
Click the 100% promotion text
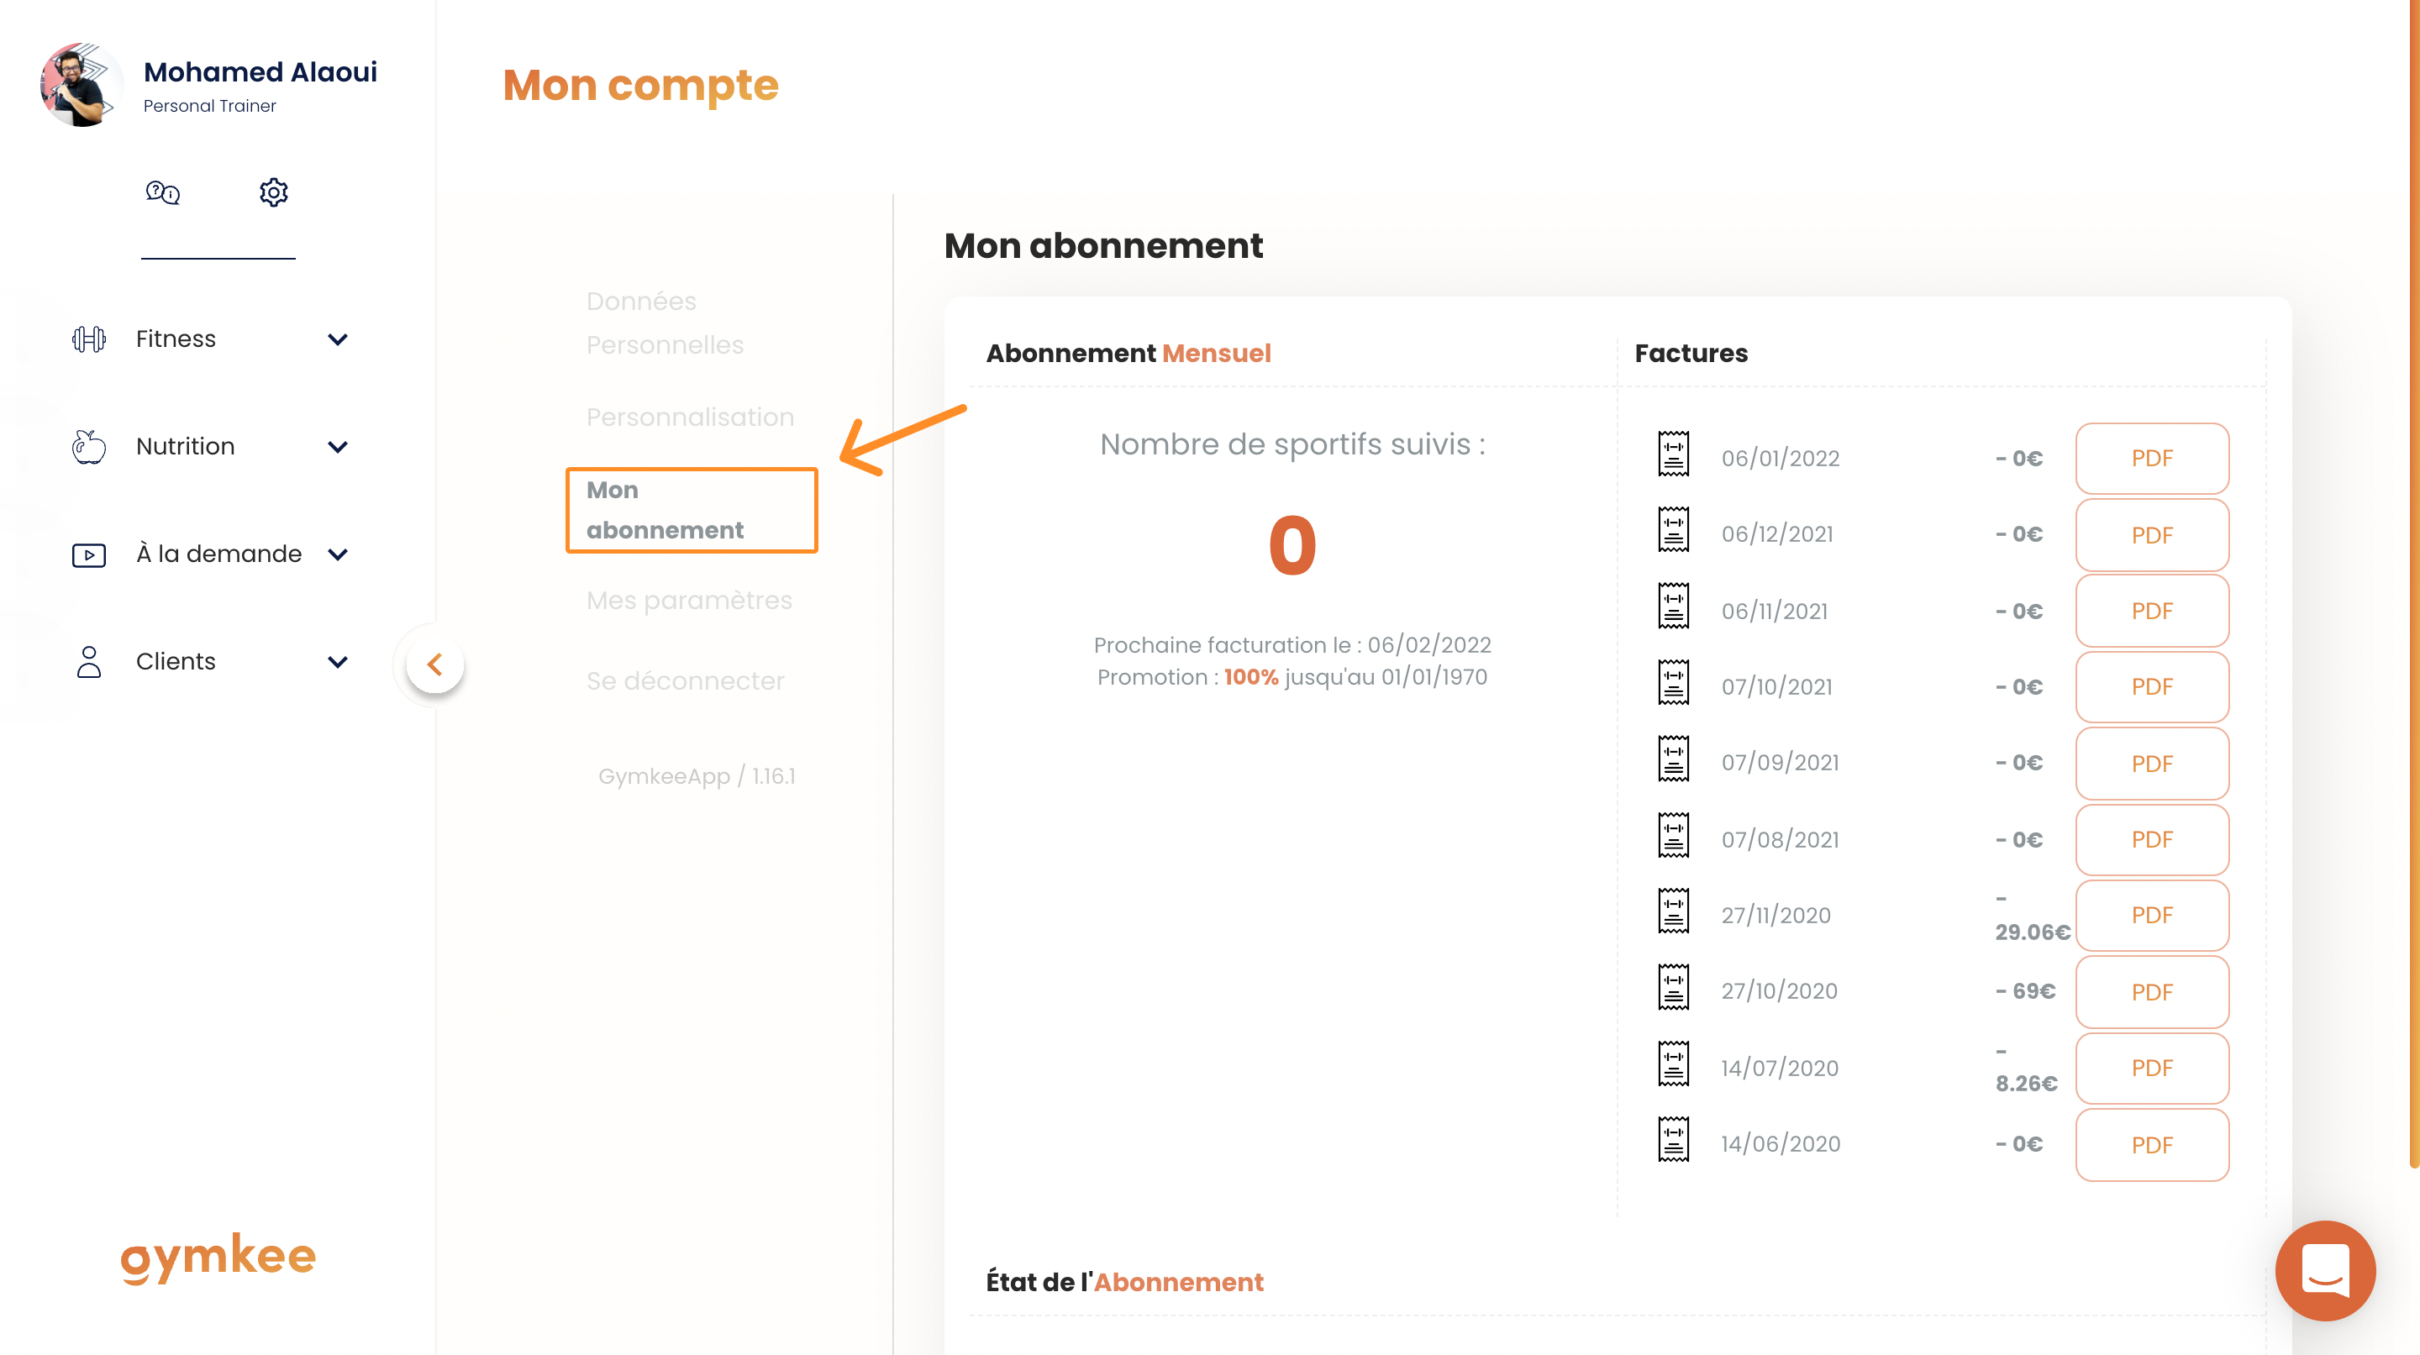[1250, 677]
